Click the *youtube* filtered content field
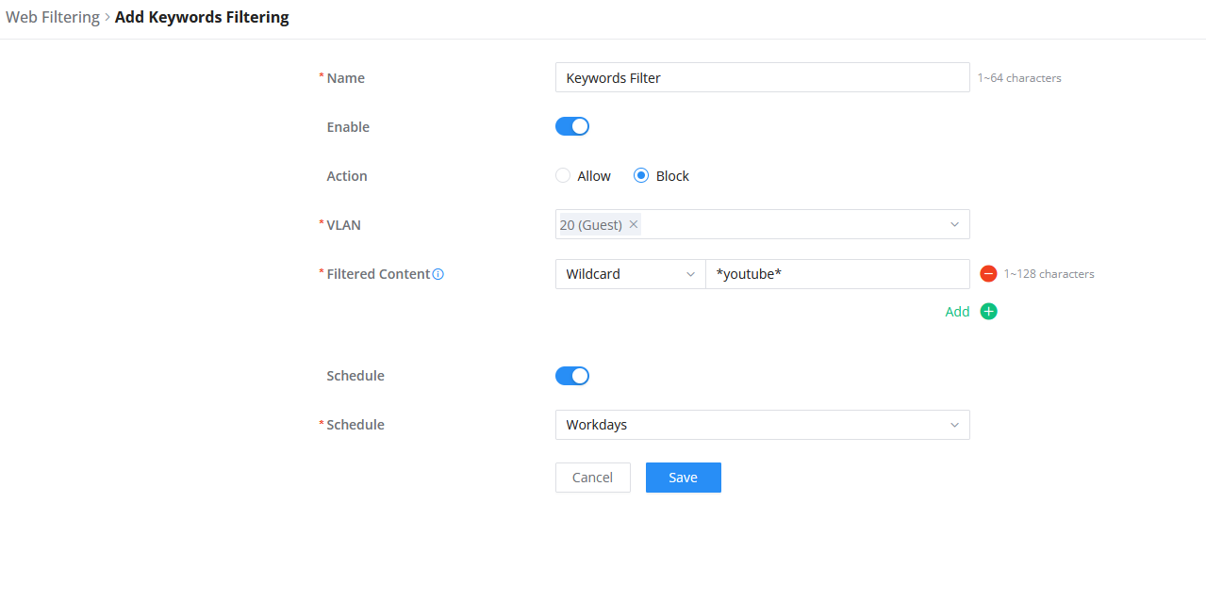Viewport: 1206px width, 600px height. (837, 274)
